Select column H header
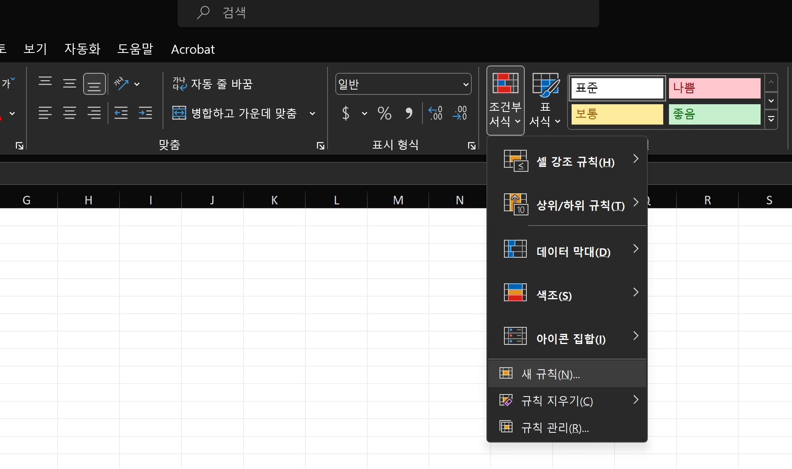Image resolution: width=792 pixels, height=469 pixels. [88, 200]
